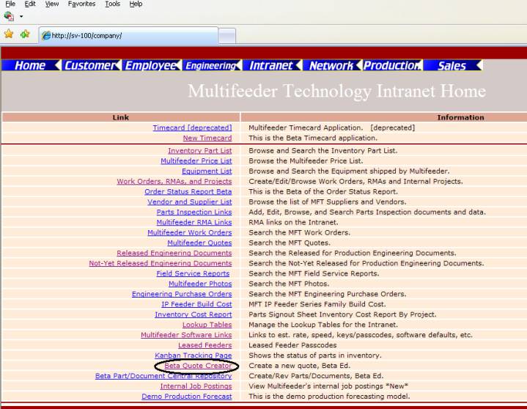Screen dimensions: 527x409
Task: Browse the Inventory Part List link
Action: click(199, 151)
